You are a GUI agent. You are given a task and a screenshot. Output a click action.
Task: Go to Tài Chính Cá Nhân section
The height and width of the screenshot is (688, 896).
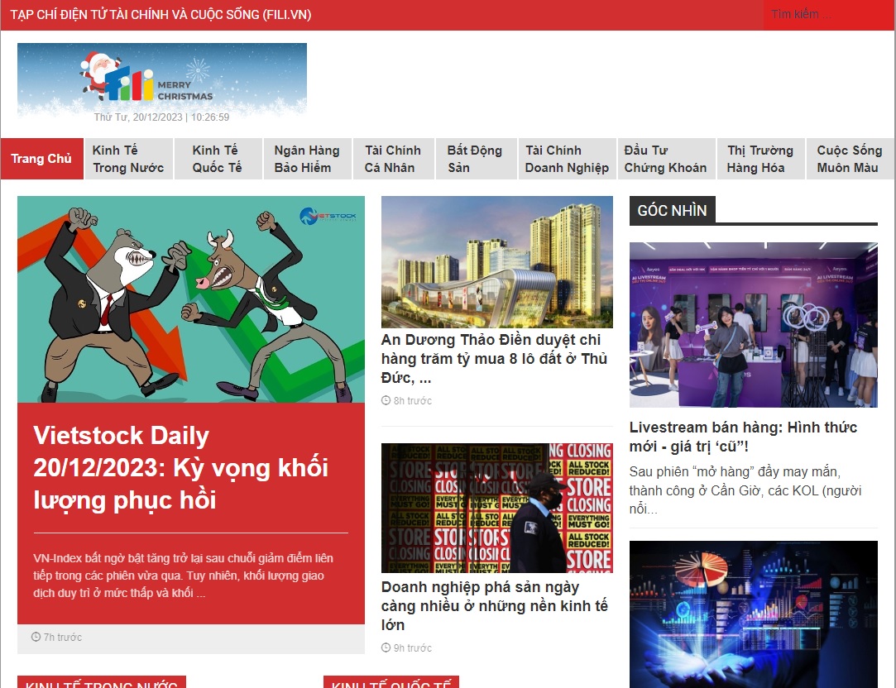(x=393, y=159)
